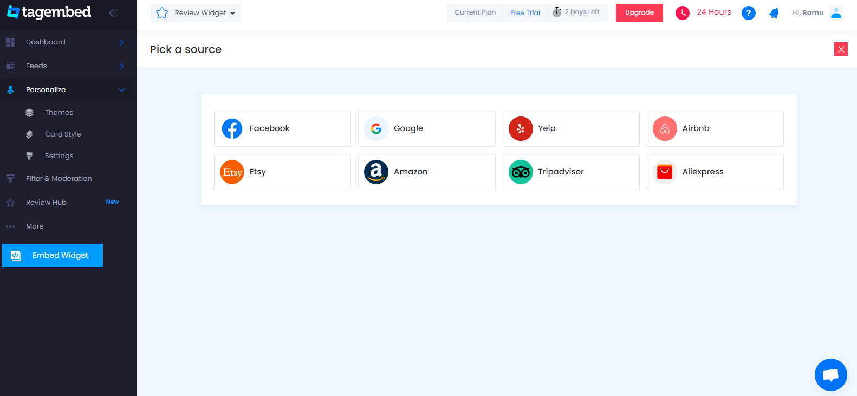857x396 pixels.
Task: Open the blue help question mark
Action: [x=748, y=13]
